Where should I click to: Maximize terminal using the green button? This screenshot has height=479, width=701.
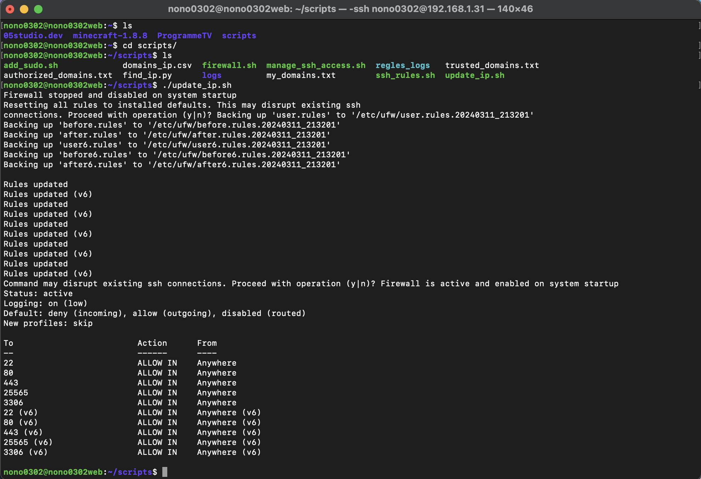[x=38, y=9]
